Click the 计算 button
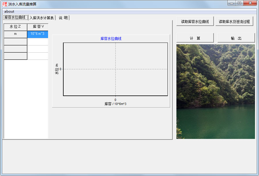259x176 pixels. [x=195, y=38]
